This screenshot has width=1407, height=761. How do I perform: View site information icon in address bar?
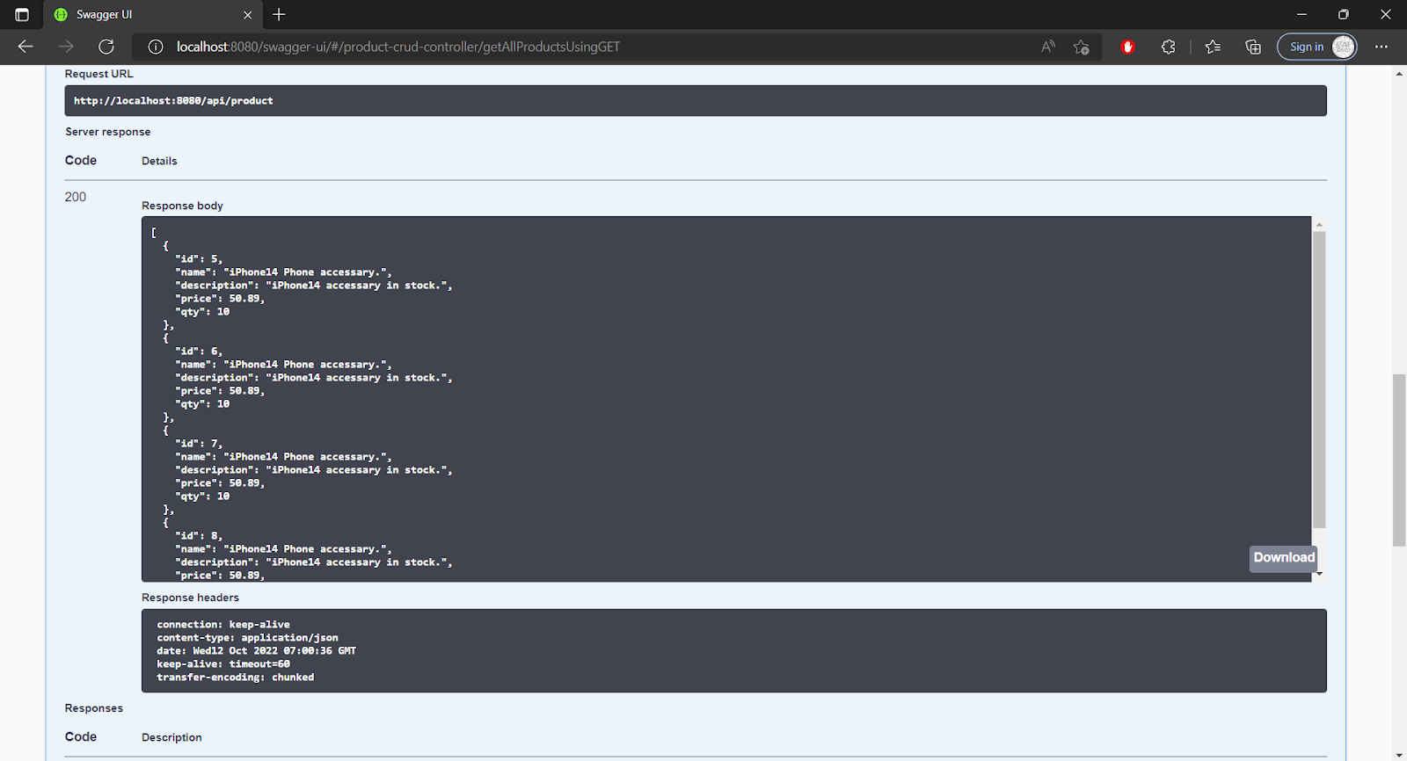click(156, 47)
